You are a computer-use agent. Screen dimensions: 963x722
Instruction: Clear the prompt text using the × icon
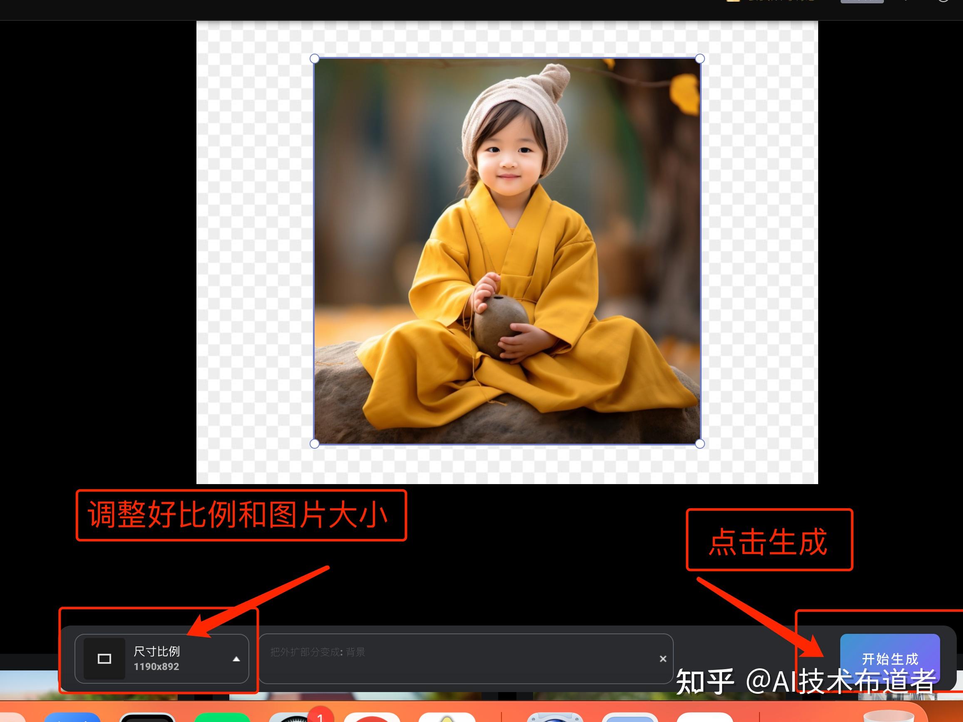click(x=663, y=658)
